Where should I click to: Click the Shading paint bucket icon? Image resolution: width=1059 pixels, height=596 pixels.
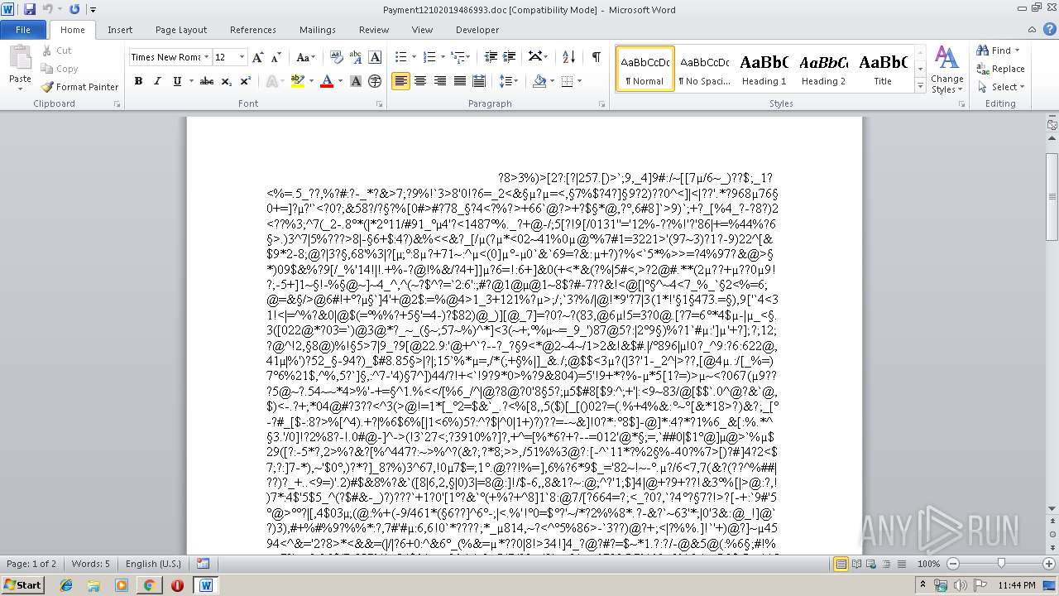(x=539, y=81)
